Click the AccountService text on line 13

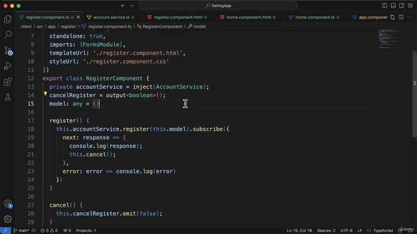(179, 86)
